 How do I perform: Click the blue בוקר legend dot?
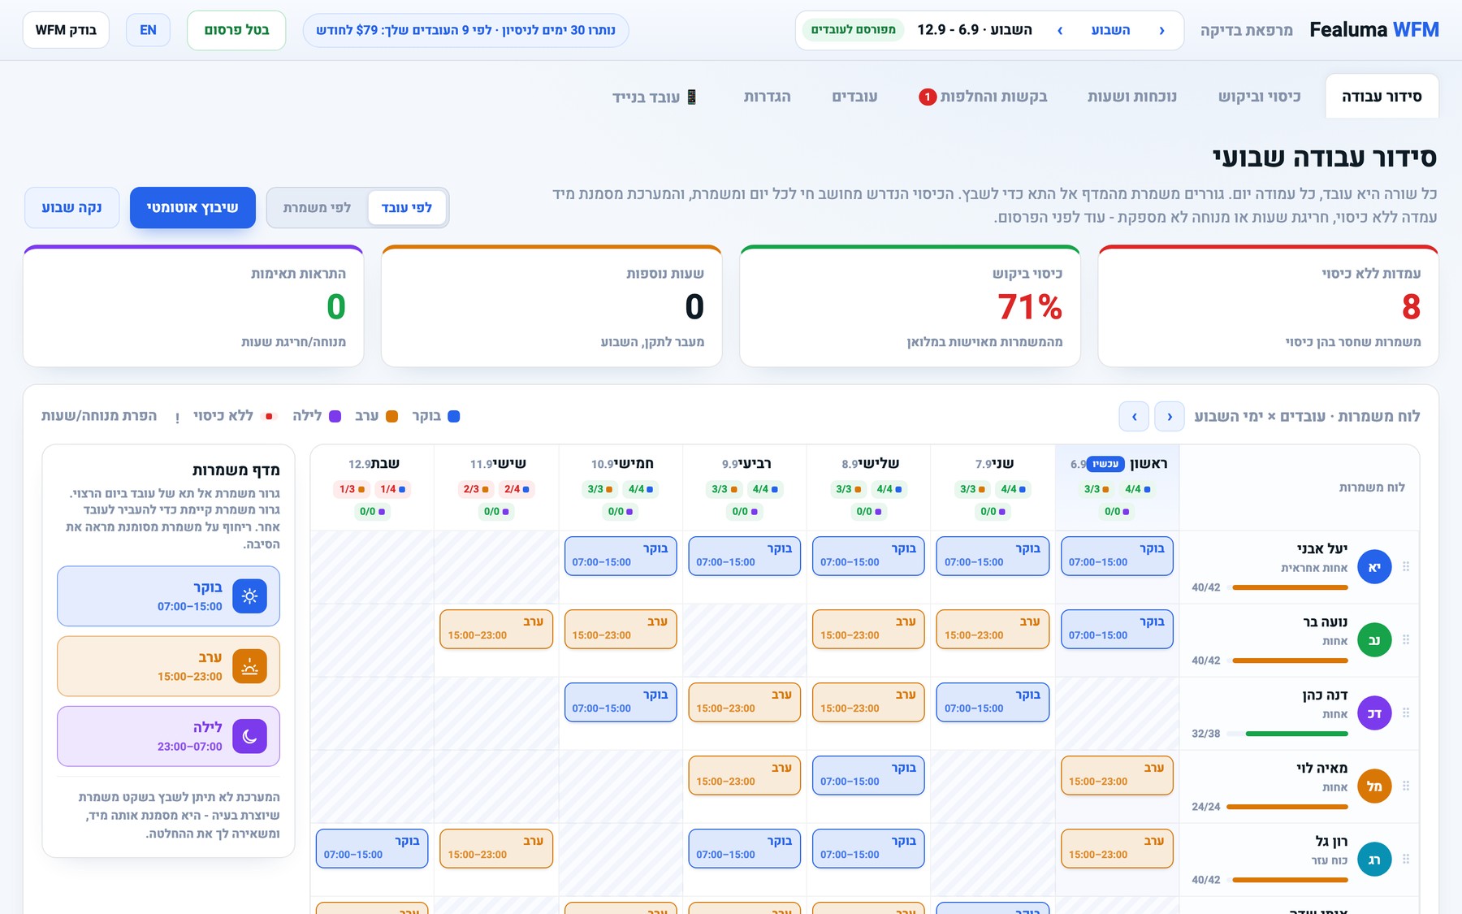tap(454, 416)
